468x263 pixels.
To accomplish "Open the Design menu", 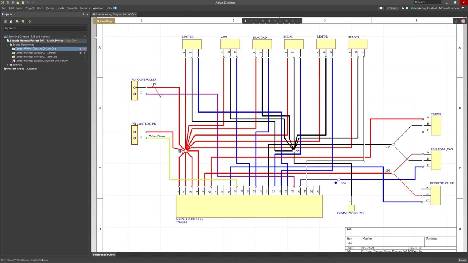I will [50, 8].
